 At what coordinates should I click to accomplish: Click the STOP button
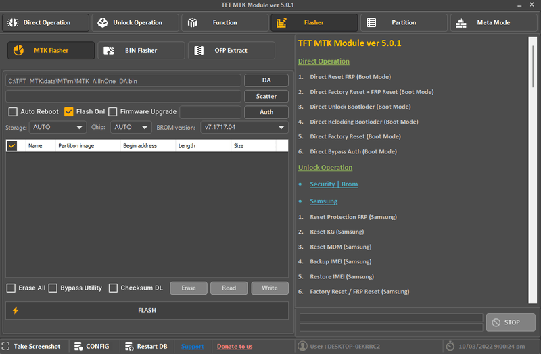(511, 322)
